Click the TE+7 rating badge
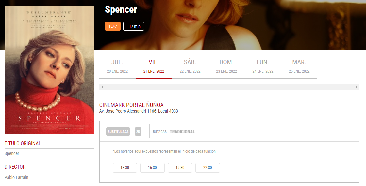Viewport: 366px width, 186px height. [113, 26]
